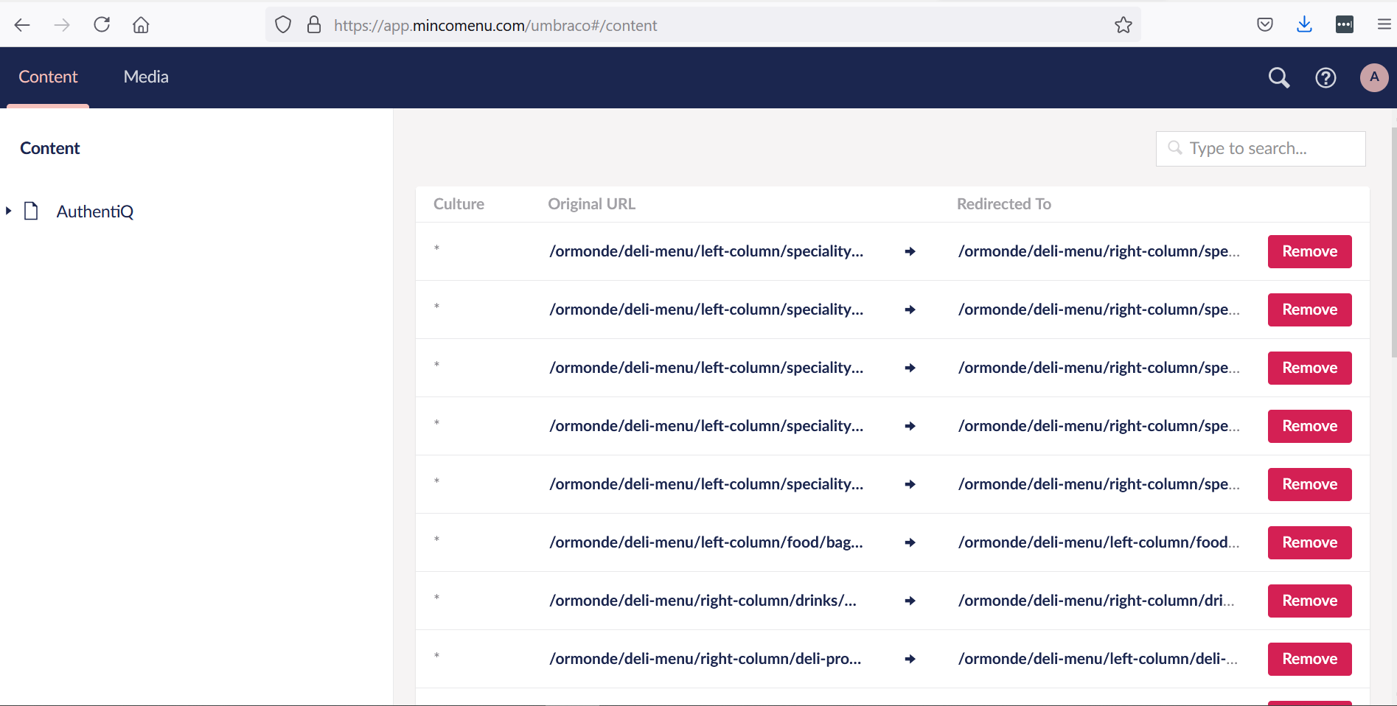Open the Firefox downloads arrow icon

(1304, 25)
